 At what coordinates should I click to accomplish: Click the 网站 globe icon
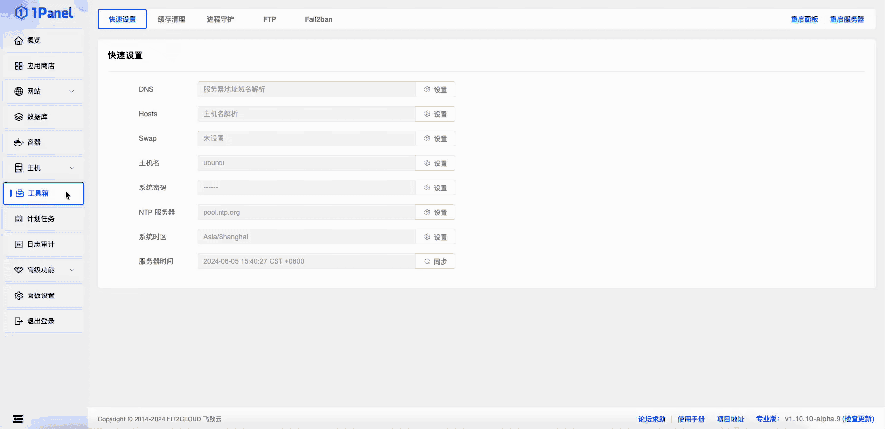click(x=19, y=91)
